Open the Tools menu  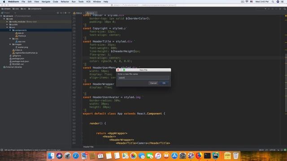point(81,2)
